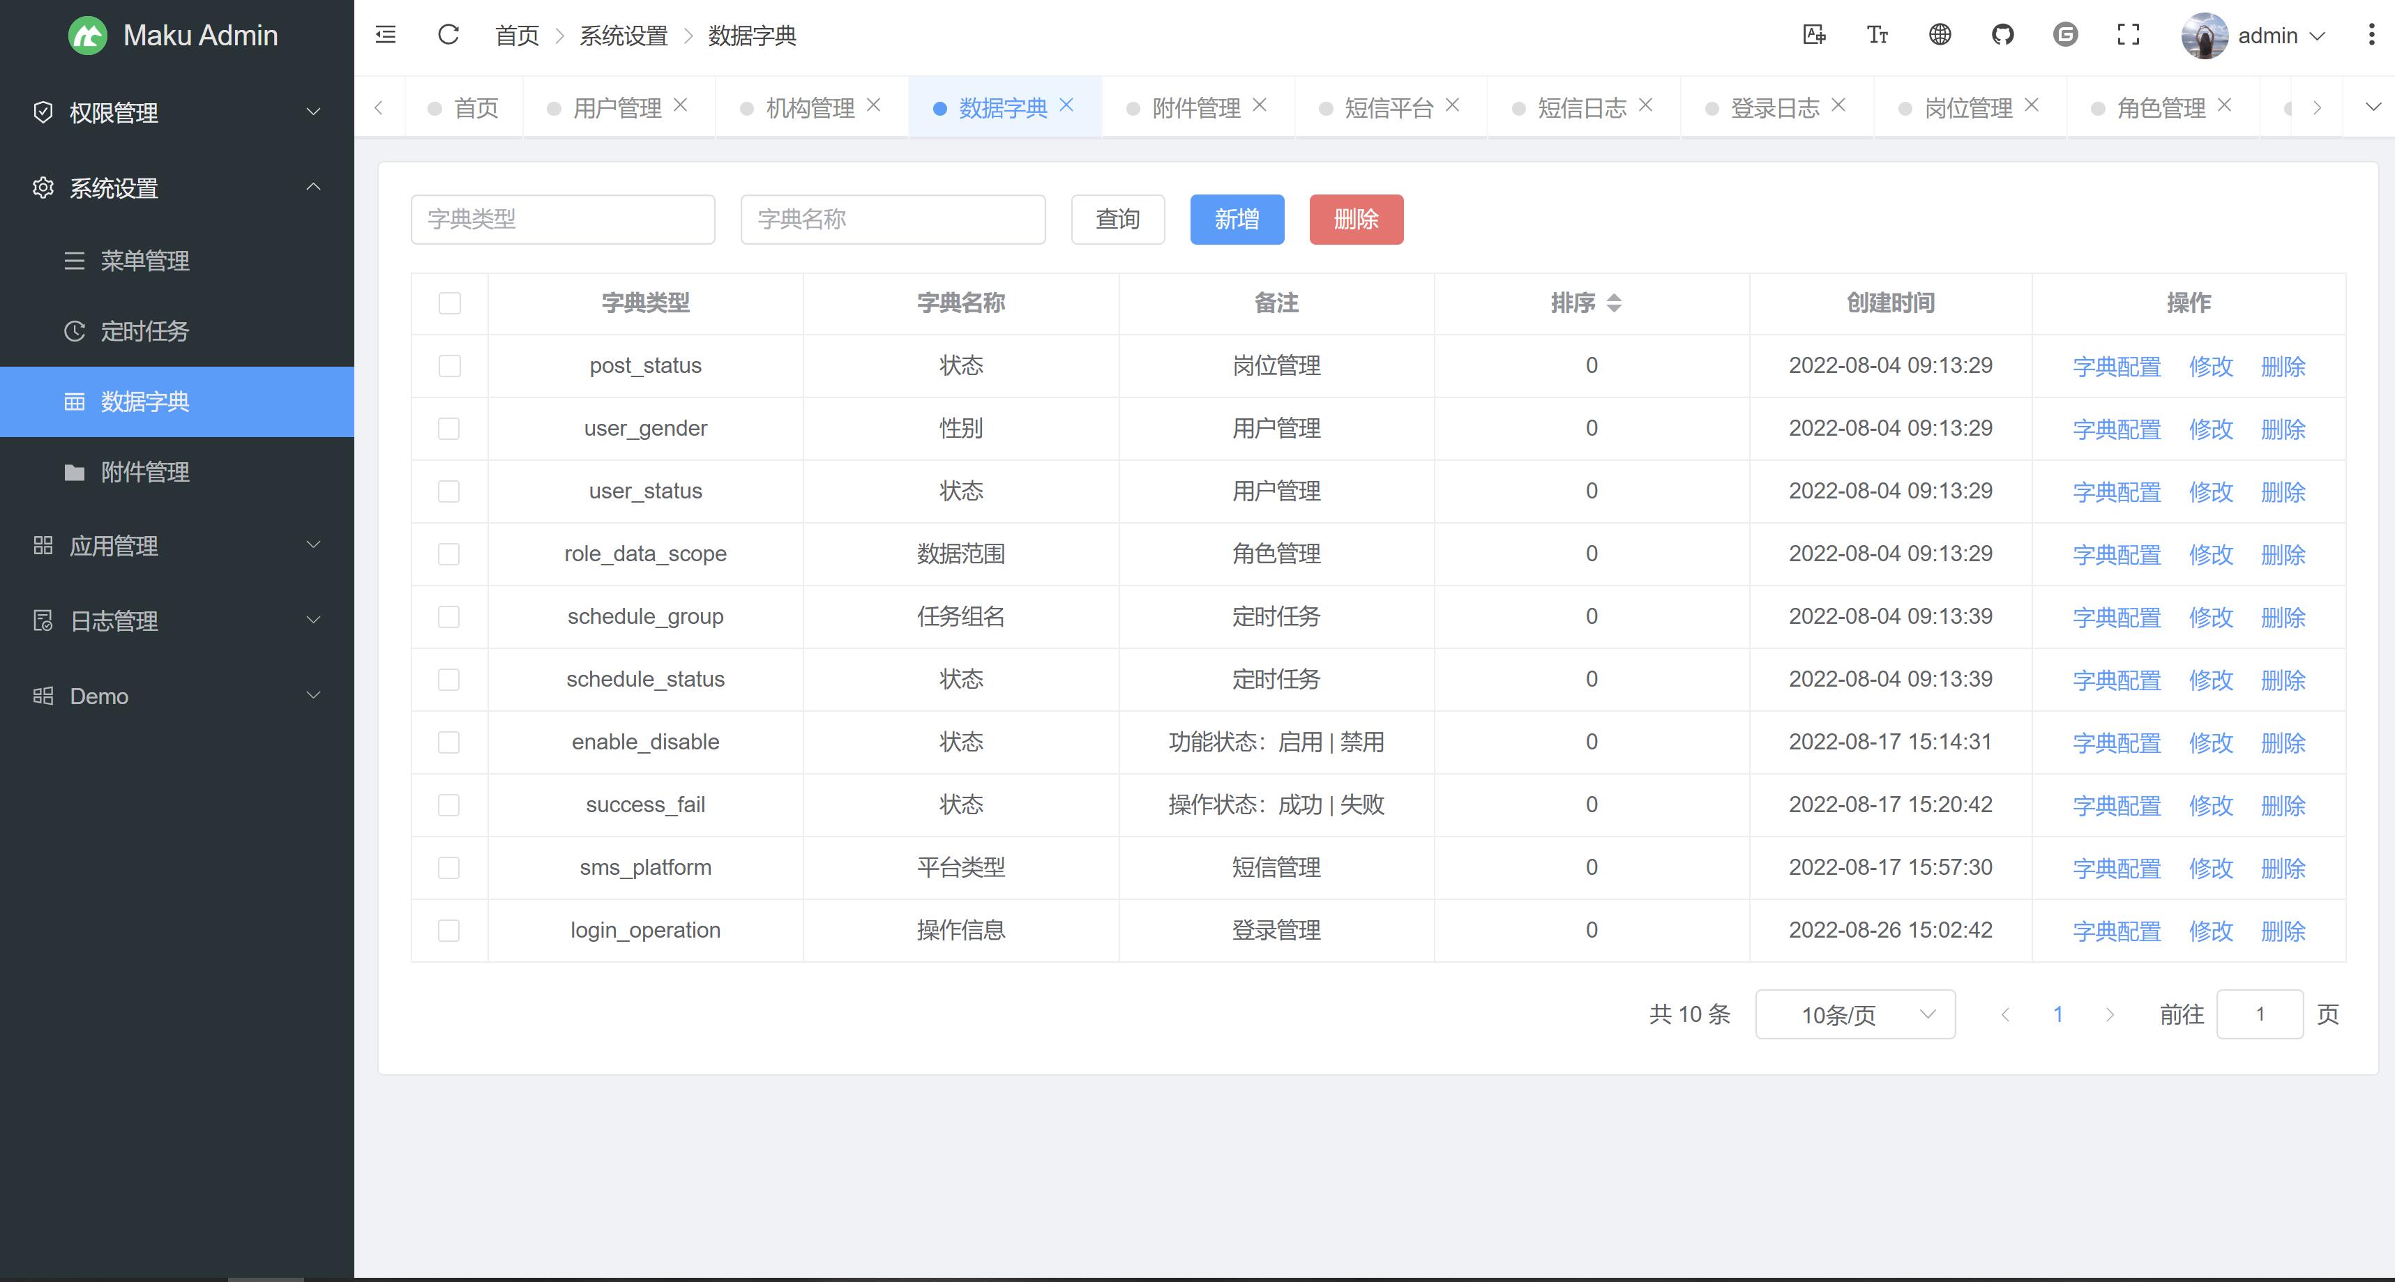Open the GitHub repository icon
Screen dimensions: 2395x1282
point(2002,36)
